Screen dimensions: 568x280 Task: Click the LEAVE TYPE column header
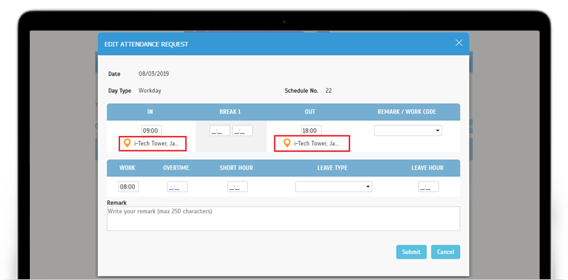click(x=332, y=168)
